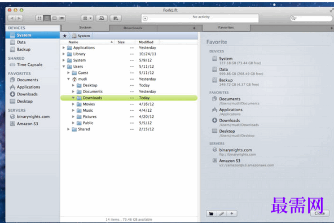This screenshot has height=223, width=334.
Task: Click the star favorites icon in path bar
Action: click(x=65, y=36)
